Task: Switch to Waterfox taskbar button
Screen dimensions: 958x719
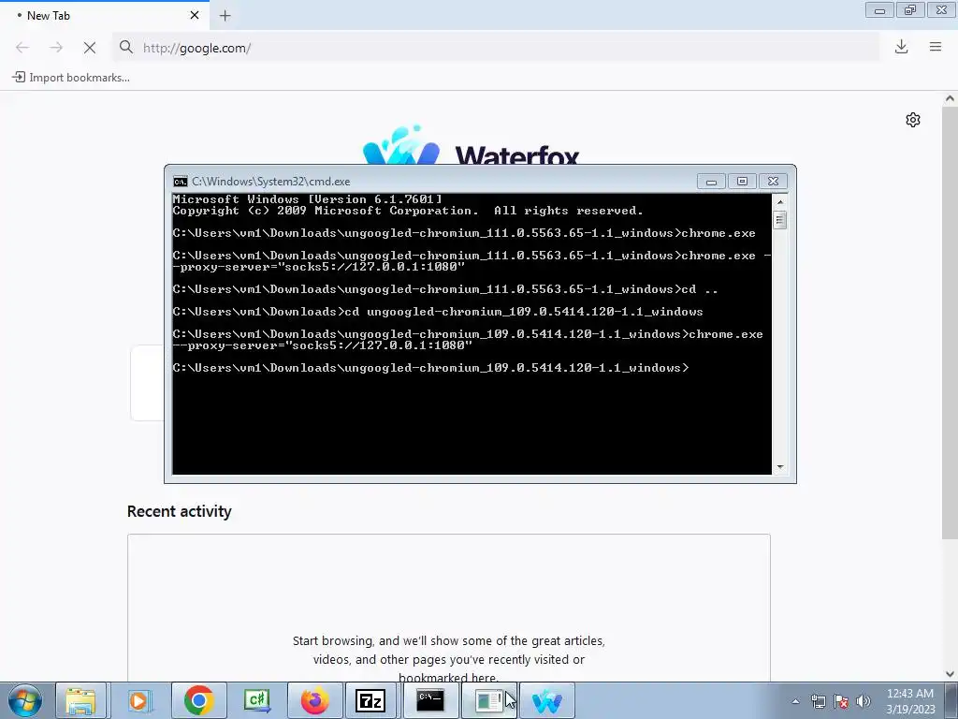Action: [x=546, y=700]
